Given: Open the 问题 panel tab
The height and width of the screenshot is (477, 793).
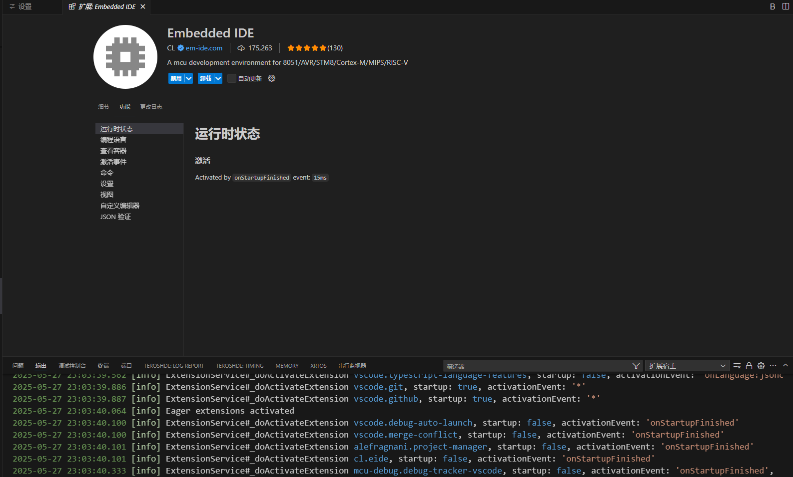Looking at the screenshot, I should point(18,366).
